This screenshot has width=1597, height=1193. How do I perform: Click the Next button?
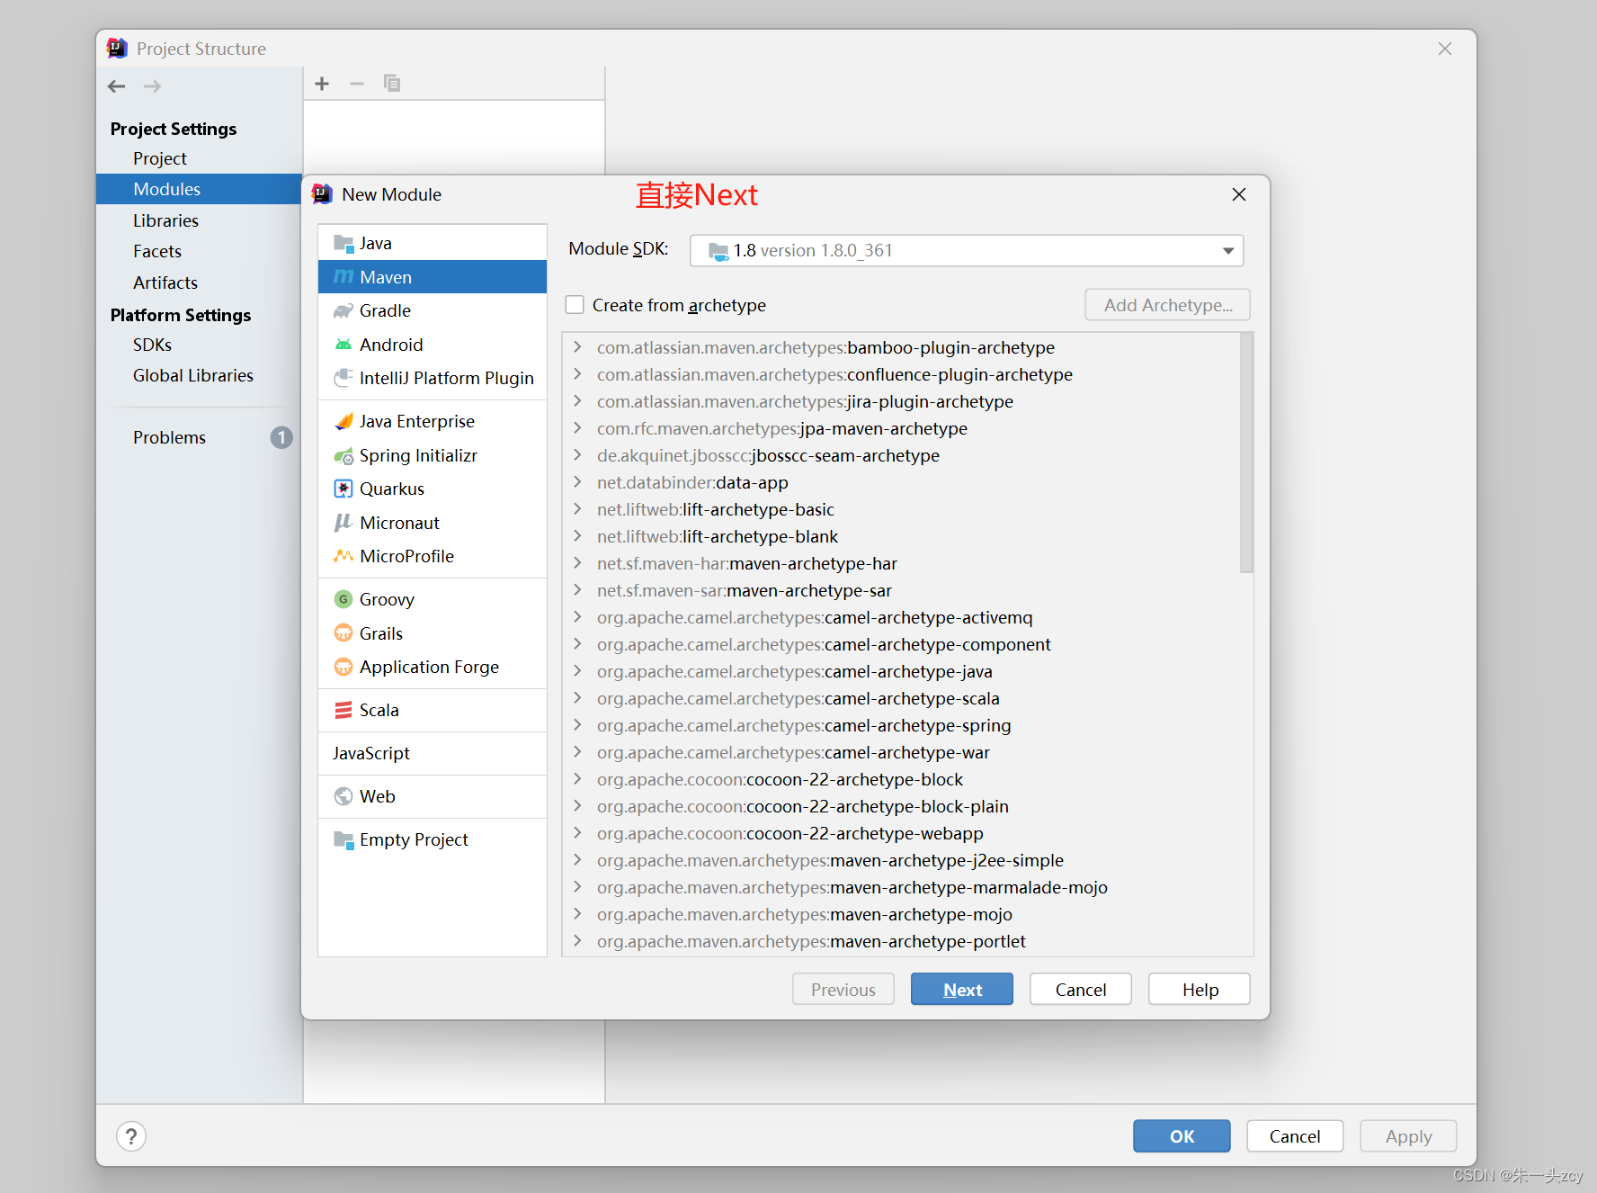(x=961, y=990)
